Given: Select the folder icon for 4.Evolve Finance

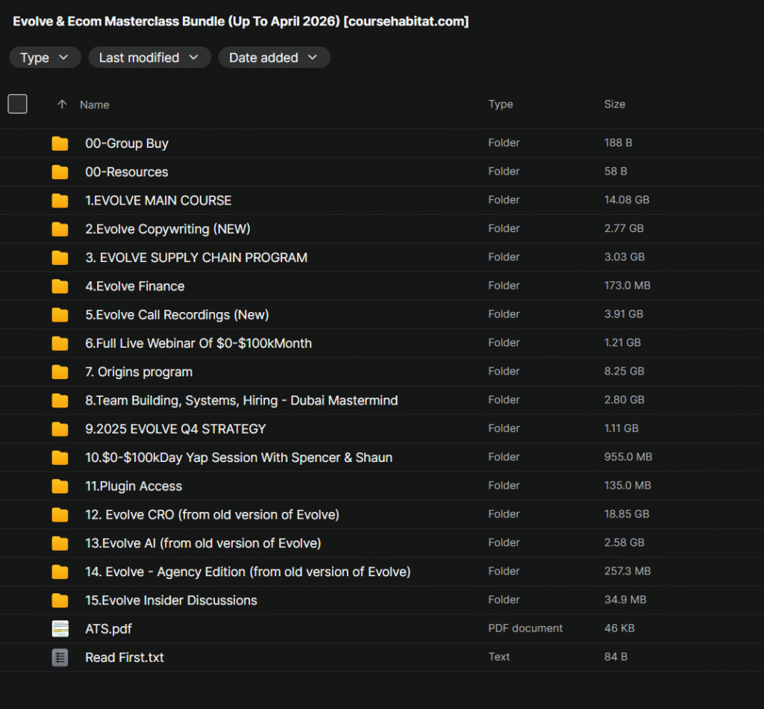Looking at the screenshot, I should (60, 286).
